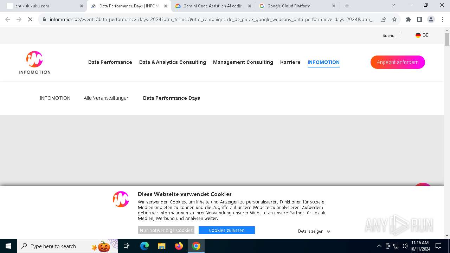Open Task View in taskbar
The height and width of the screenshot is (253, 450).
point(127,246)
